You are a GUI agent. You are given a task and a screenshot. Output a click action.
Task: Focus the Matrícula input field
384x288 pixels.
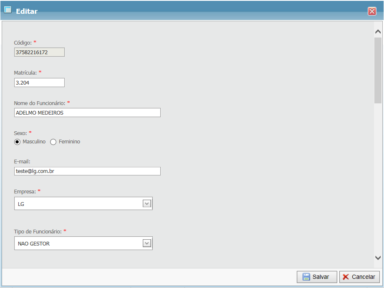pos(39,83)
